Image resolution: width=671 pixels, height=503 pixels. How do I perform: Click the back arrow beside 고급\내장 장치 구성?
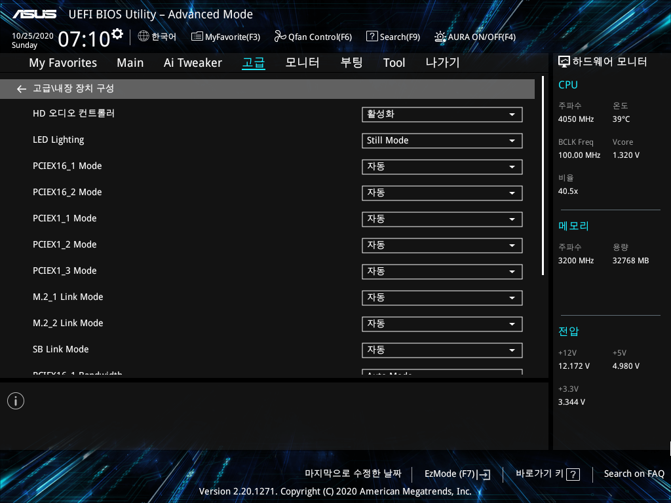coord(22,89)
